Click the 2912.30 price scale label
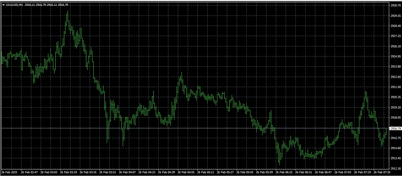This screenshot has width=402, height=176. click(x=396, y=168)
